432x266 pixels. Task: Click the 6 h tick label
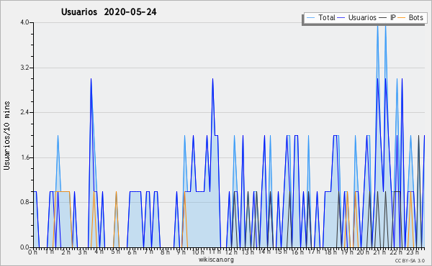point(132,252)
